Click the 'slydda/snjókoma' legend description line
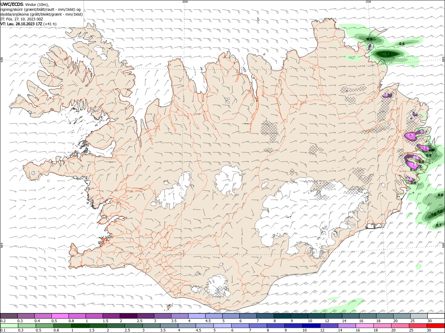 click(42, 14)
